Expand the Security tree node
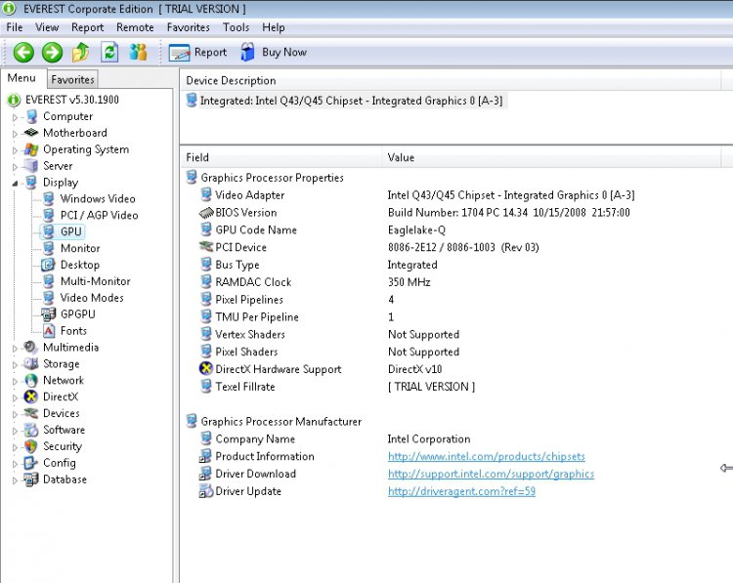 (15, 447)
